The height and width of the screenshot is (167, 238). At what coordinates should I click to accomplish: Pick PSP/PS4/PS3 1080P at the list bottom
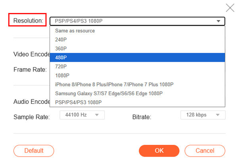click(x=78, y=102)
